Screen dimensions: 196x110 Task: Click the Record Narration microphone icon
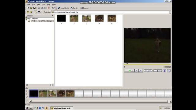coord(27,97)
